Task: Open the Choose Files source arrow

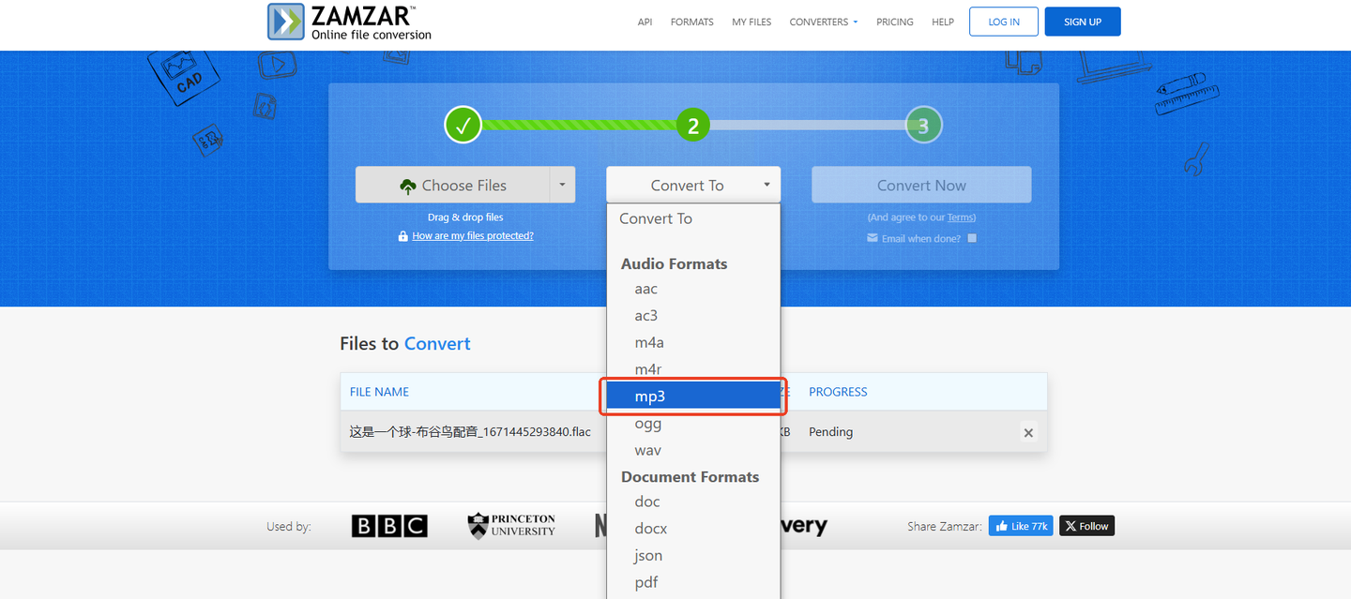Action: point(562,185)
